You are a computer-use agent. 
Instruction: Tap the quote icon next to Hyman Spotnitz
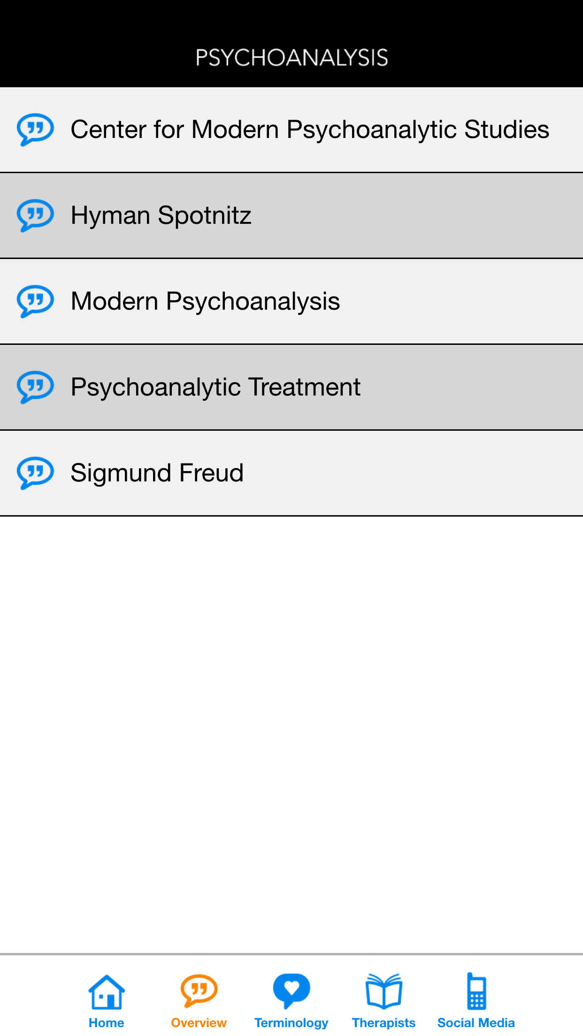tap(35, 215)
